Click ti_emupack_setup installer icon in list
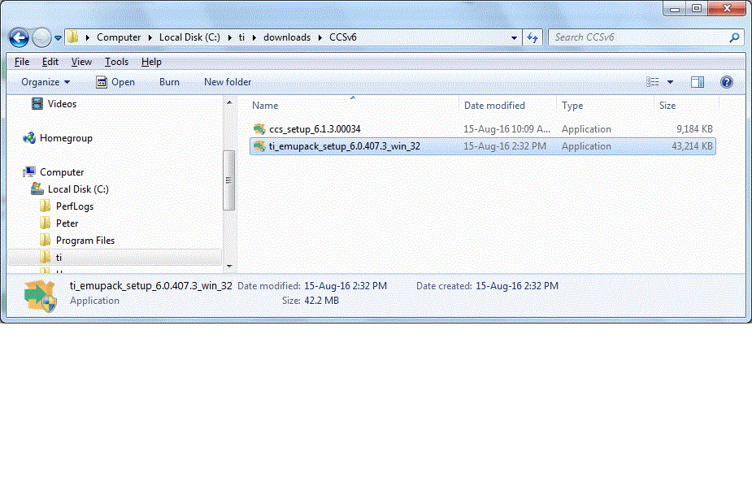The height and width of the screenshot is (499, 752). pyautogui.click(x=259, y=146)
